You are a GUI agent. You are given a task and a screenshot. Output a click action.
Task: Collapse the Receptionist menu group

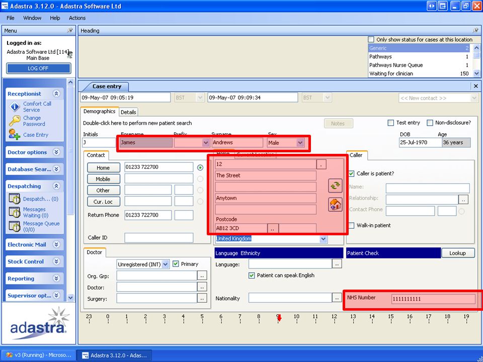pos(56,94)
